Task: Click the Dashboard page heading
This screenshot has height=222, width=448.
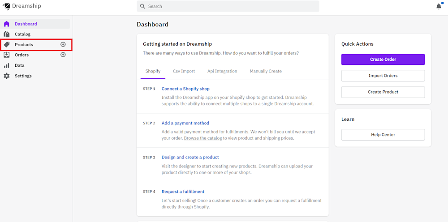Action: [153, 25]
